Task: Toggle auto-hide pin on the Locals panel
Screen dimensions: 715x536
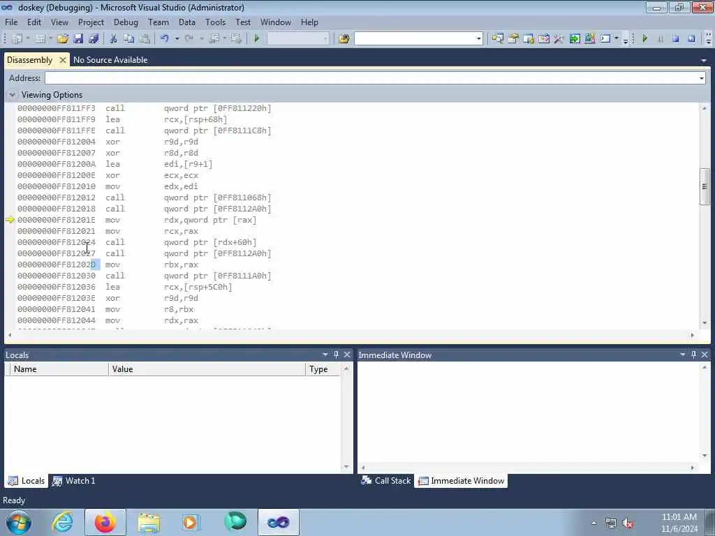Action: 337,355
